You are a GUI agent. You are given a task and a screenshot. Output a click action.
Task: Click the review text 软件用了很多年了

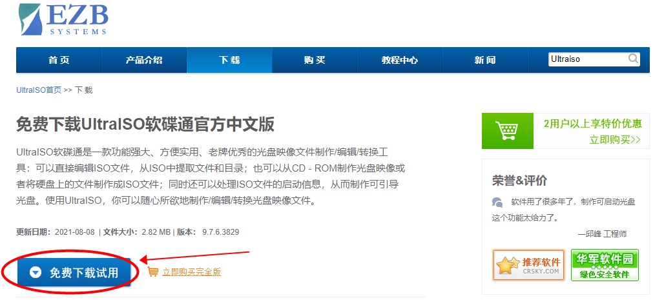pyautogui.click(x=543, y=202)
